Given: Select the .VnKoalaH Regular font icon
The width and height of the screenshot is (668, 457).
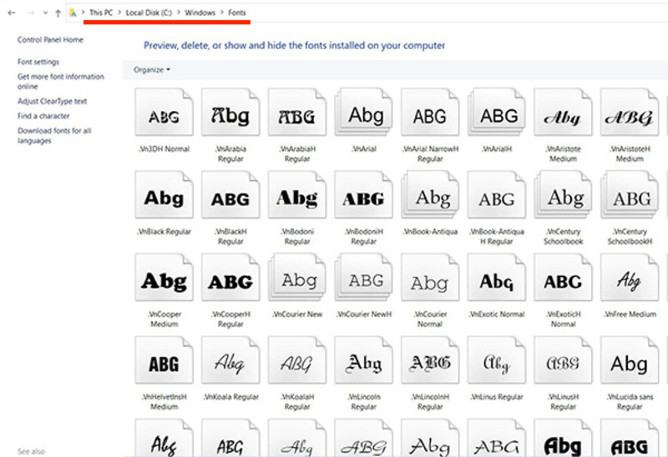Looking at the screenshot, I should point(297,359).
